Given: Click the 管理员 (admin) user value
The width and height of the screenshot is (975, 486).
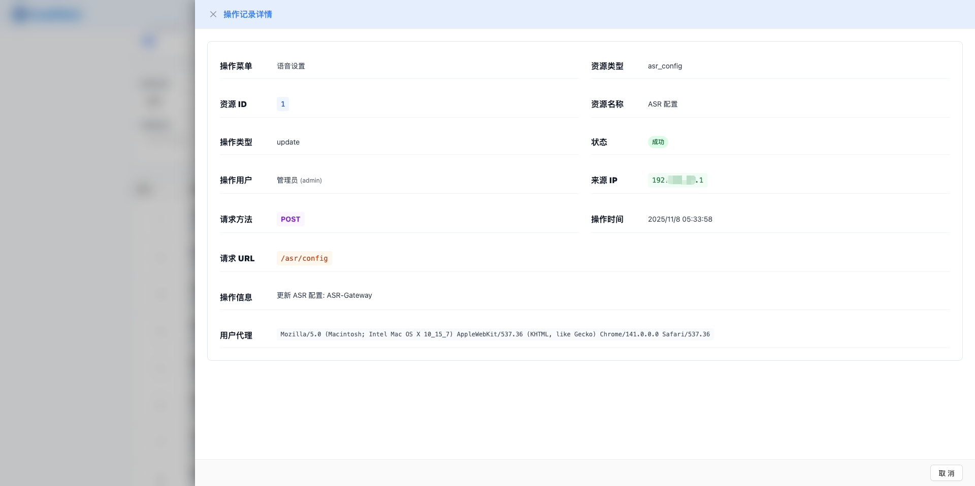Looking at the screenshot, I should pyautogui.click(x=299, y=180).
